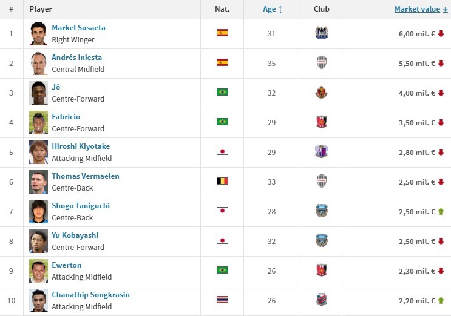
Task: Click Urawa Reds crest in Fabrício's row
Action: click(321, 122)
